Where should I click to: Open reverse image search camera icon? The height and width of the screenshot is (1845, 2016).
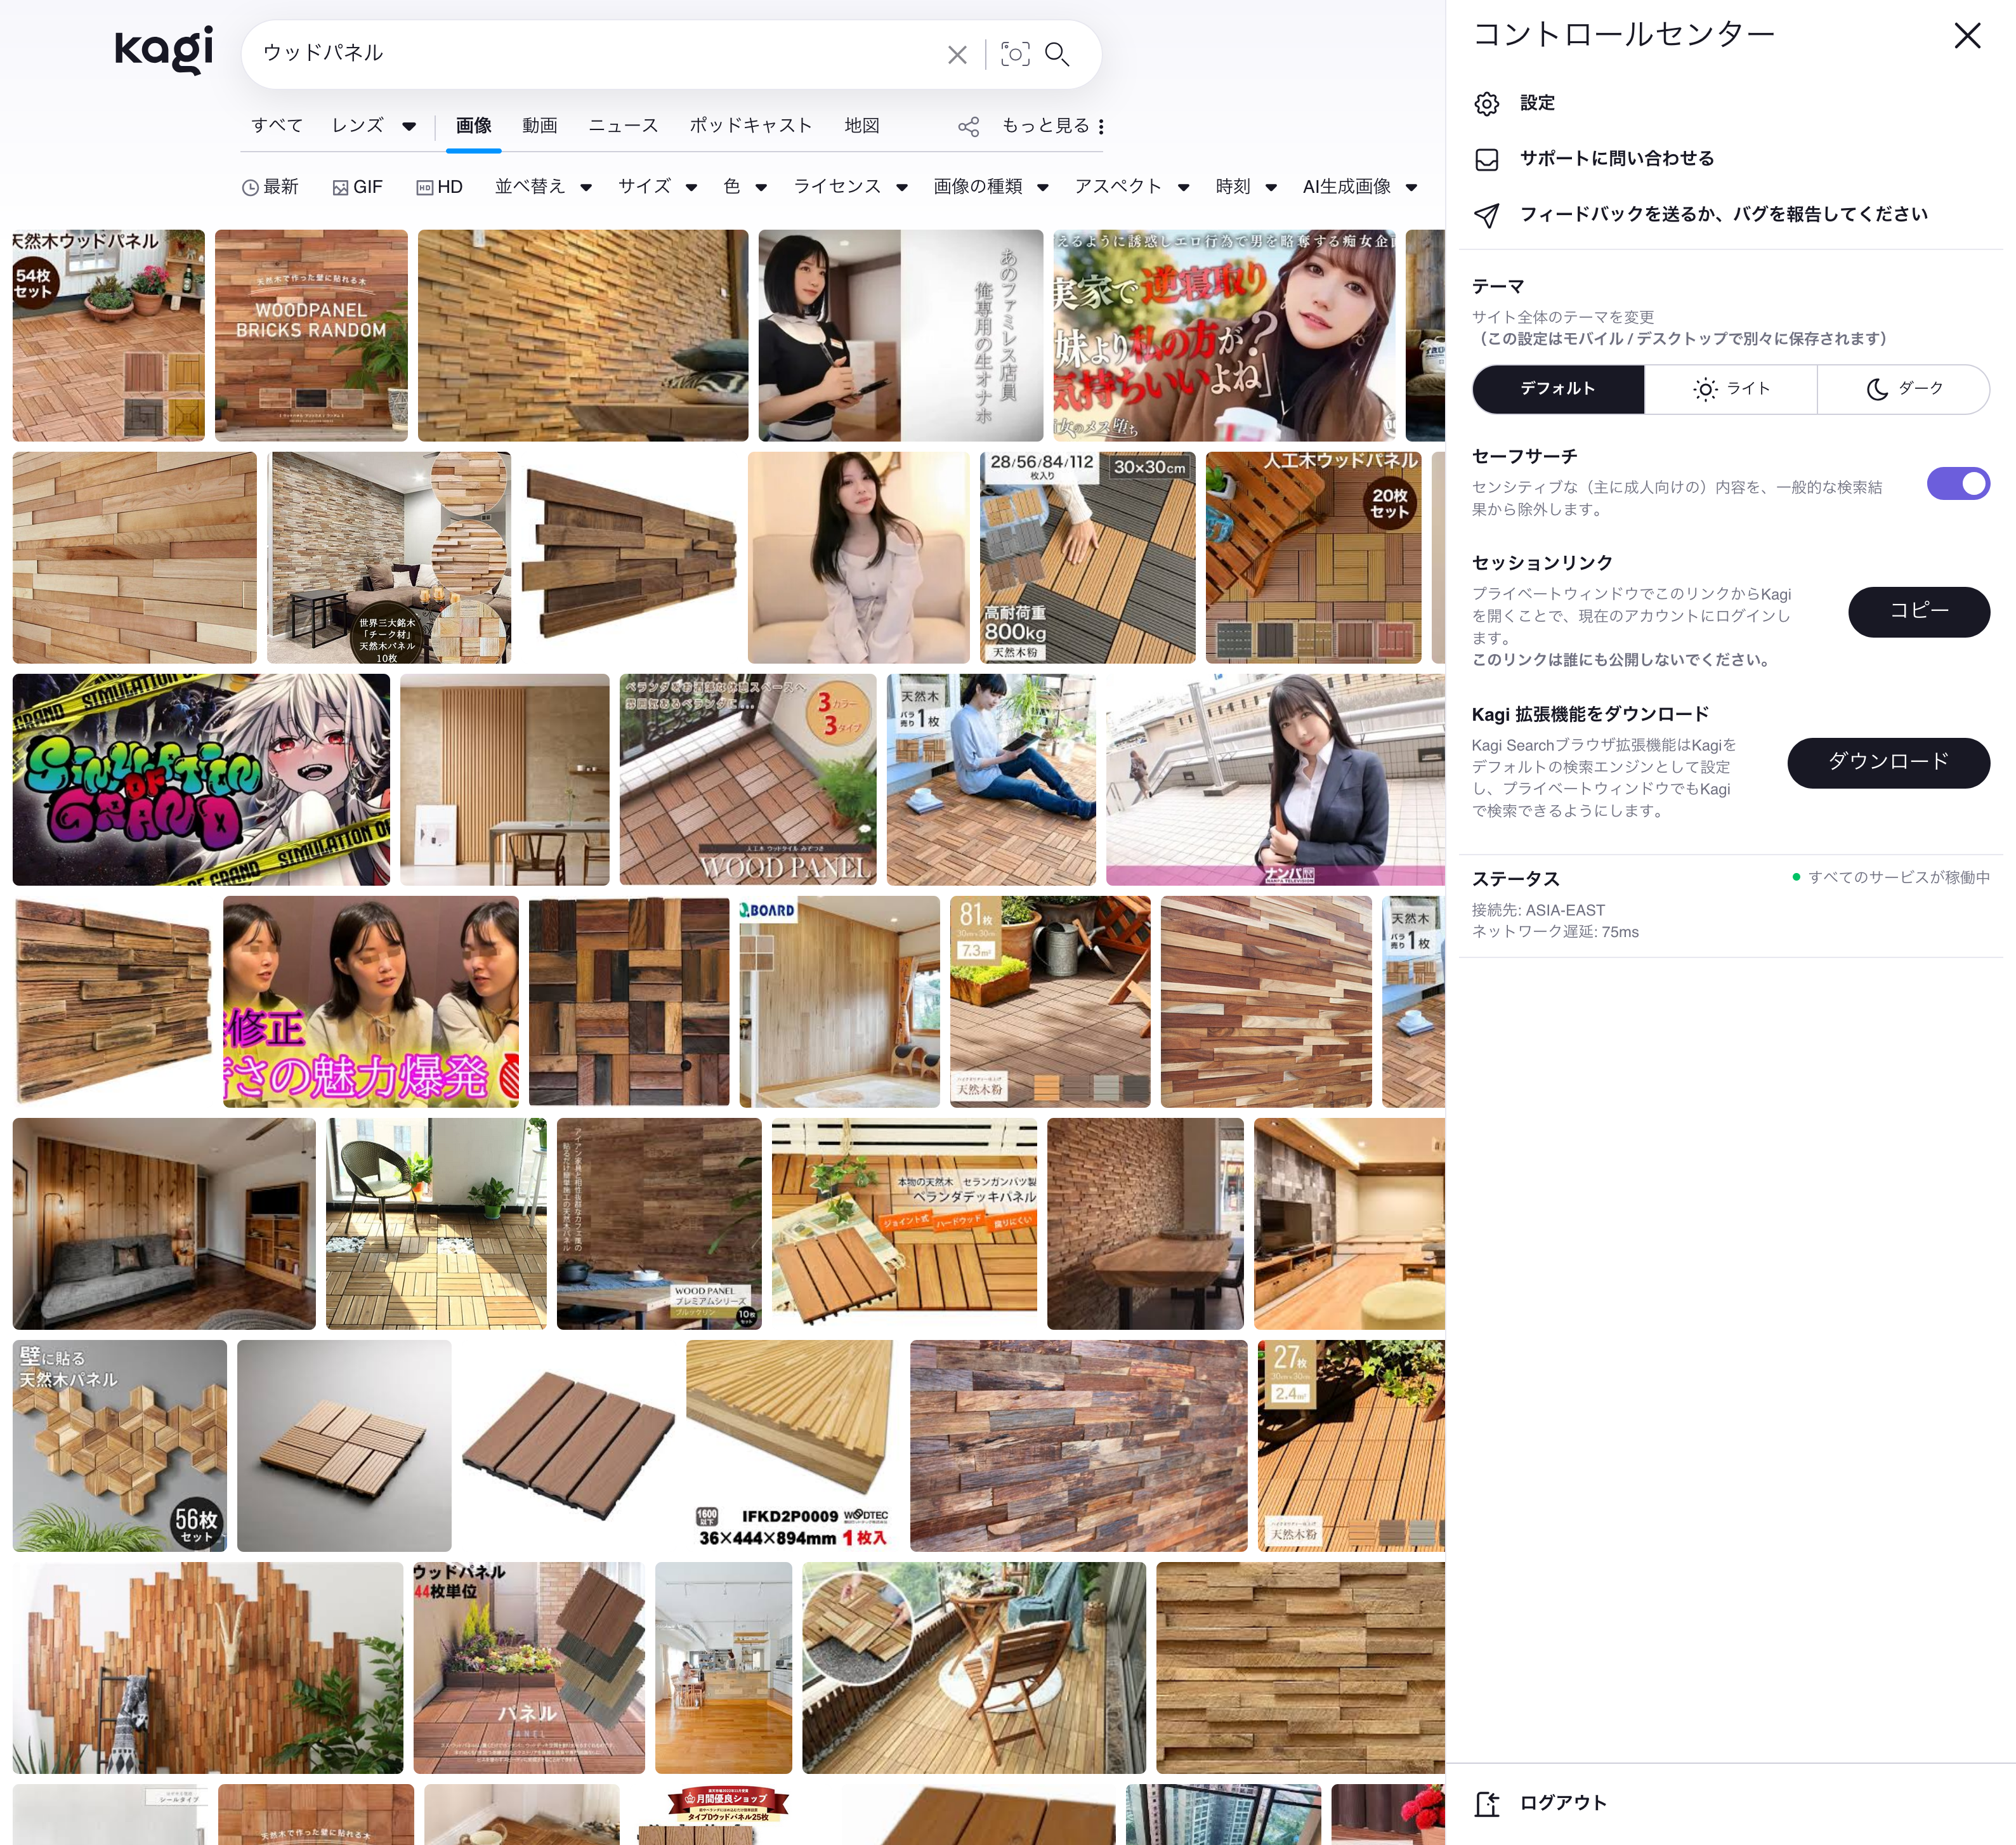click(x=1014, y=54)
